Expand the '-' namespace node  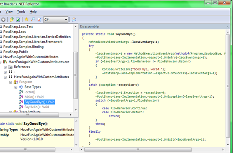[x=5, y=72]
